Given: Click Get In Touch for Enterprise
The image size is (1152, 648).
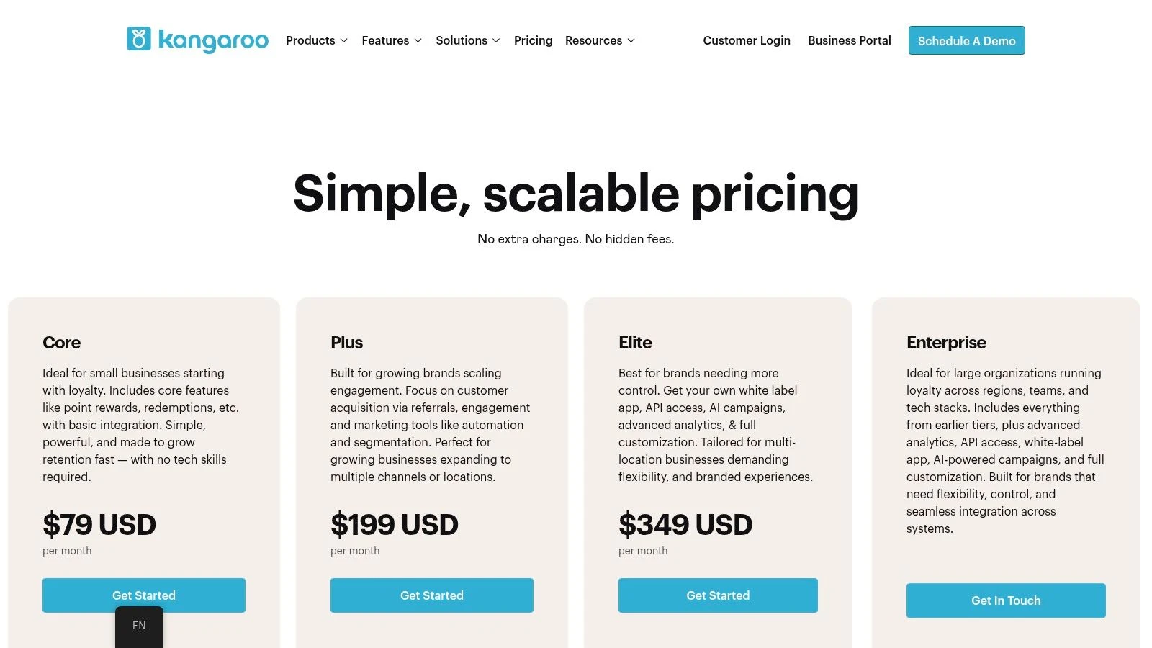Looking at the screenshot, I should [x=1006, y=600].
